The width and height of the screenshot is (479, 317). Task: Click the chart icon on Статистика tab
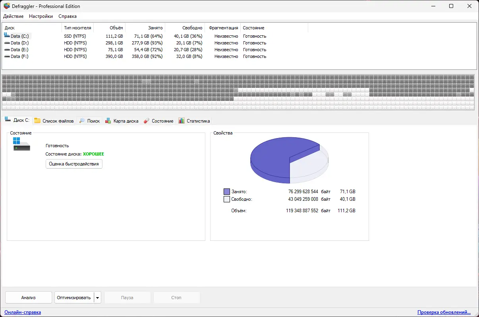pos(181,121)
